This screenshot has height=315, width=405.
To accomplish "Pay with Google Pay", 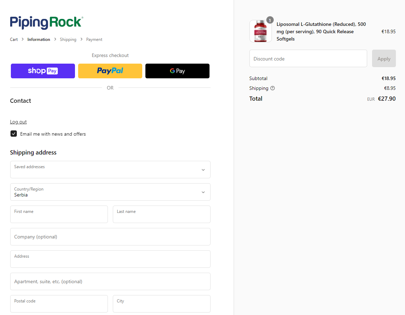I will click(177, 71).
